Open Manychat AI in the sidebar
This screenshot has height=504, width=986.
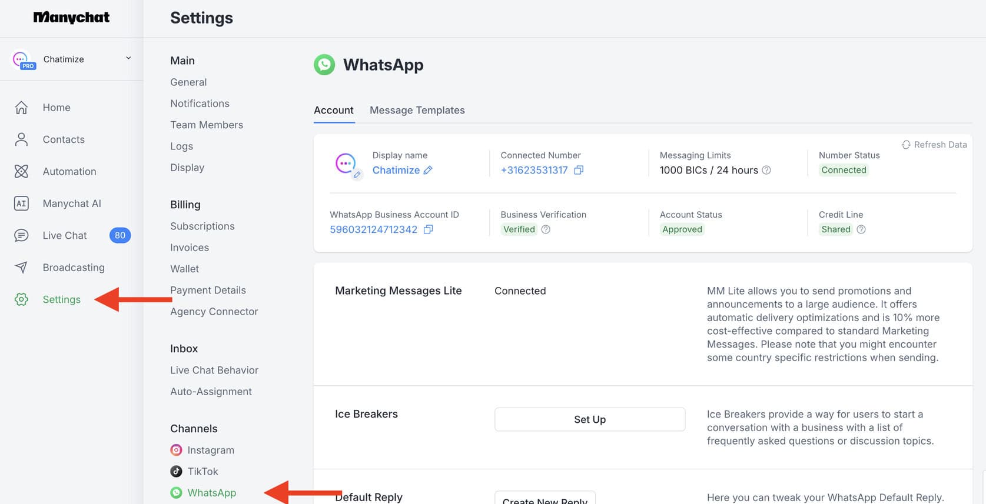[x=71, y=203]
